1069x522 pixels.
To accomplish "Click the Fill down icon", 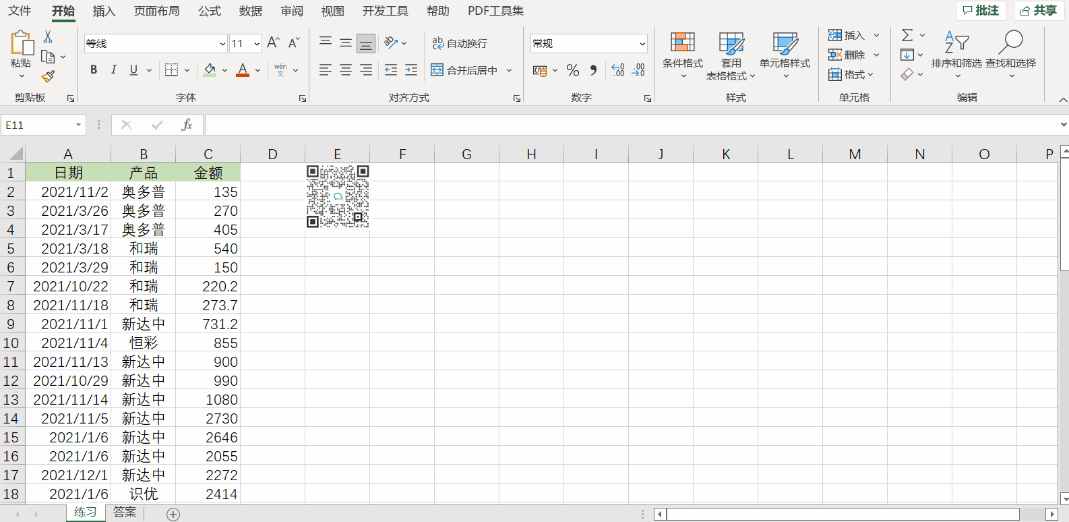I will 907,55.
